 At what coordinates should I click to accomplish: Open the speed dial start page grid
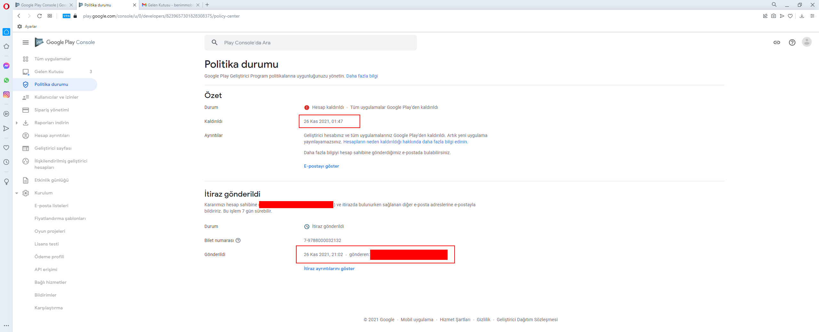50,16
